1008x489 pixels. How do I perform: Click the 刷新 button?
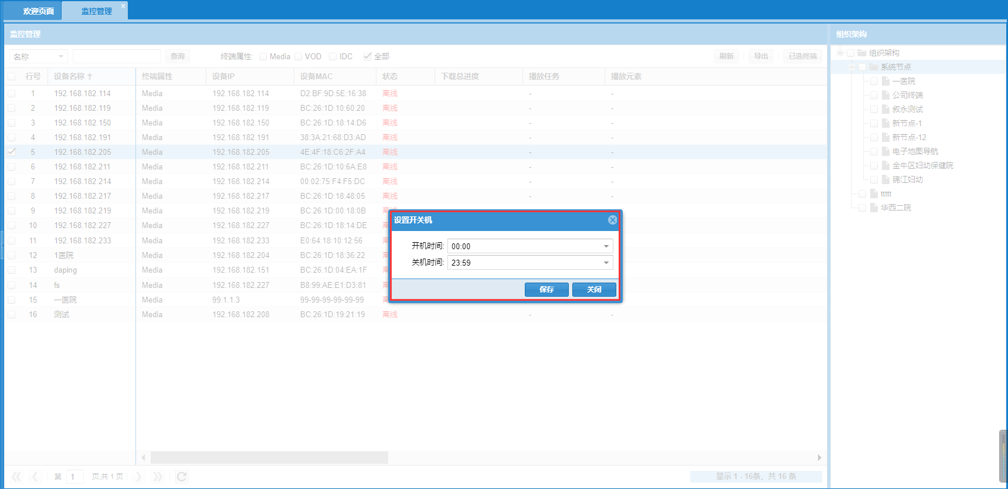coord(727,56)
